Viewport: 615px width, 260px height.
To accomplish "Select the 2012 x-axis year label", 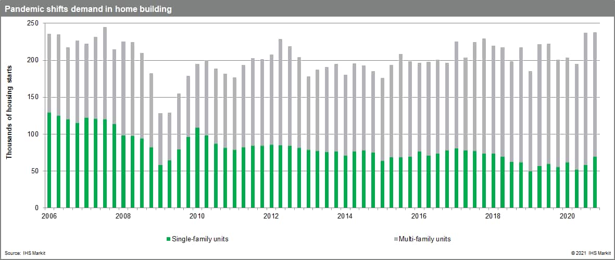I will click(271, 215).
